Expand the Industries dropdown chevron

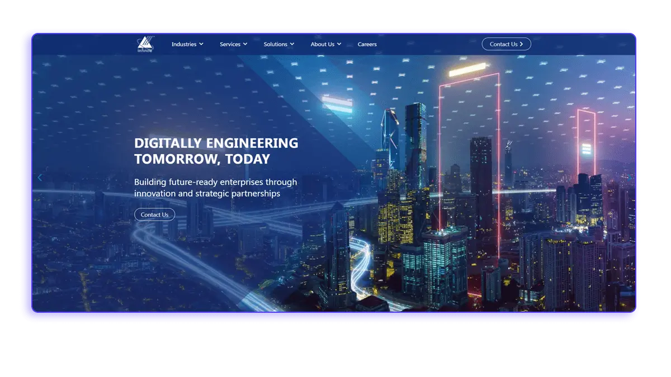(201, 44)
